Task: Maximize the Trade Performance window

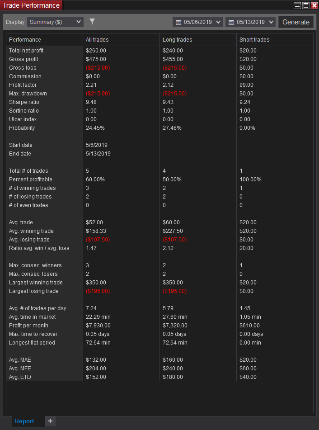Action: point(306,5)
